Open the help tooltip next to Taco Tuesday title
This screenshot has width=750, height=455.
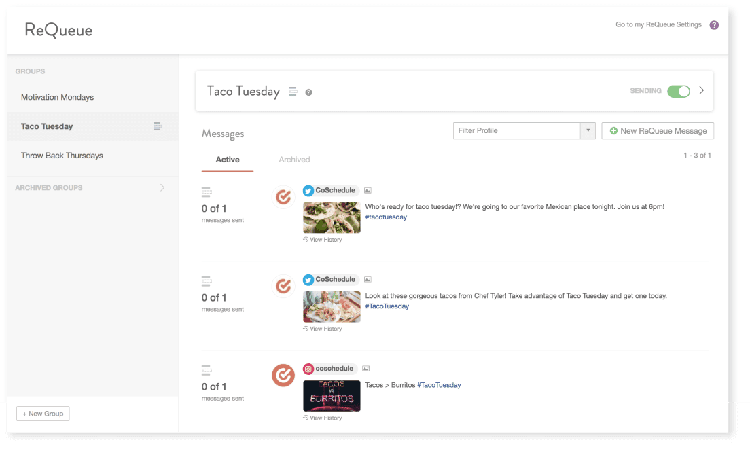coord(308,92)
